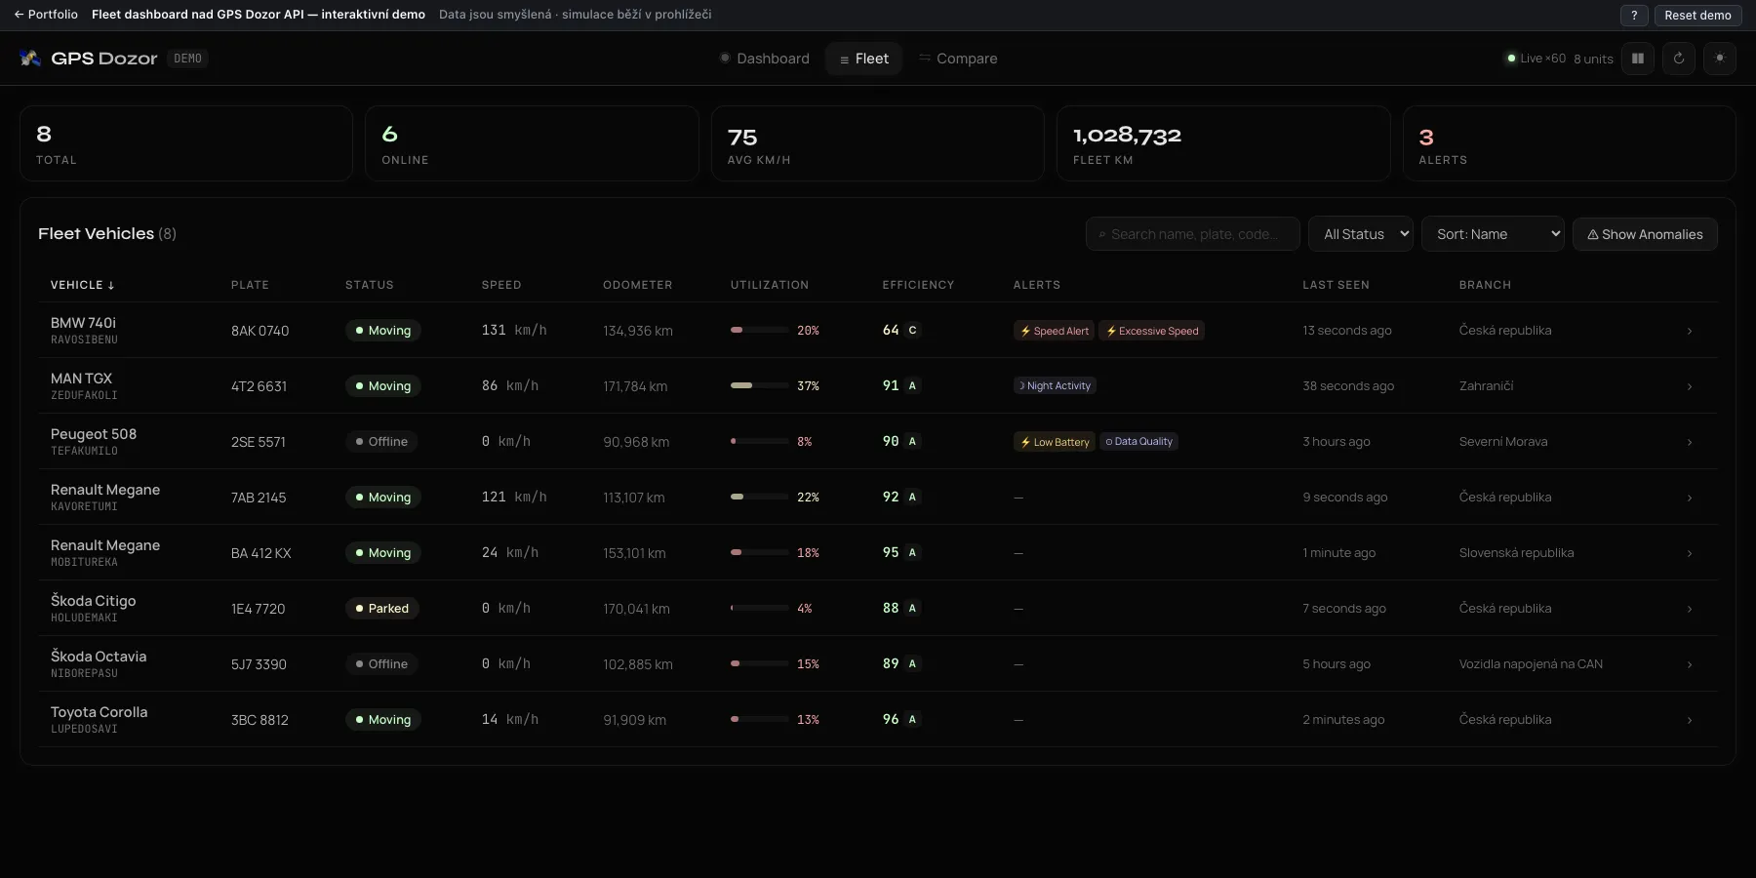This screenshot has width=1756, height=878.
Task: Click the Low Battery badge on Peugeot 508
Action: 1055,442
